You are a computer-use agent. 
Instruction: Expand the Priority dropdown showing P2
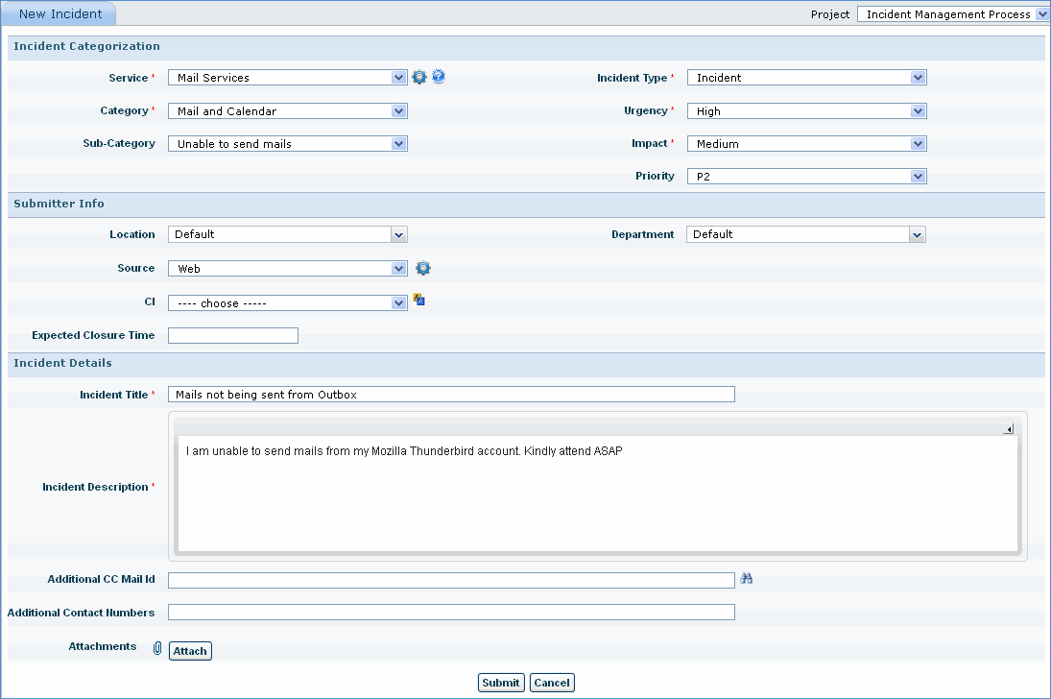click(806, 177)
